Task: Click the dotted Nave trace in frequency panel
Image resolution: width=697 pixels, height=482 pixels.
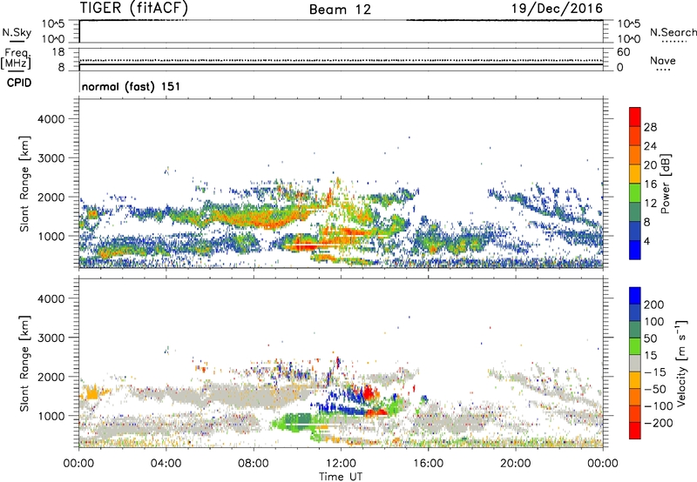Action: click(341, 60)
